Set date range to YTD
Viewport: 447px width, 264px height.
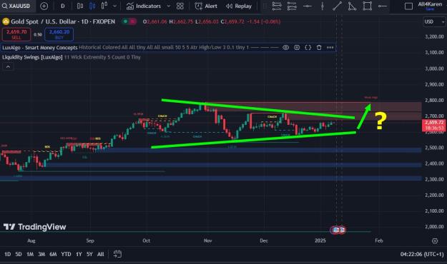(66, 254)
